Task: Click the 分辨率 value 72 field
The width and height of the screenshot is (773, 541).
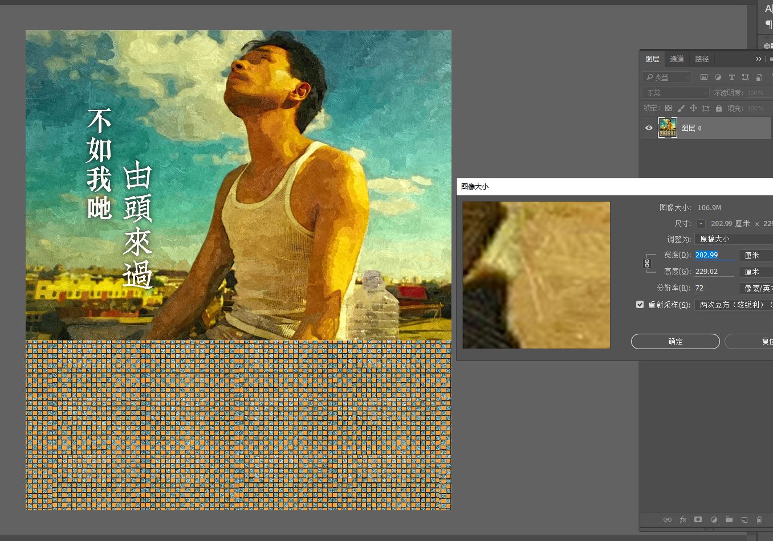Action: click(x=714, y=288)
